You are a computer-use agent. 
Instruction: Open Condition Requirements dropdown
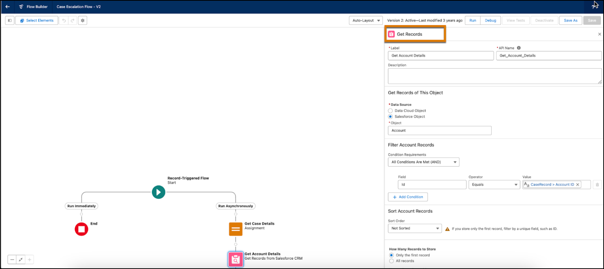point(424,162)
